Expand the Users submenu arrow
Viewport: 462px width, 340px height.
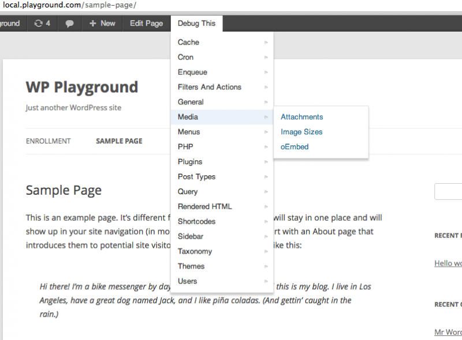[x=266, y=281]
